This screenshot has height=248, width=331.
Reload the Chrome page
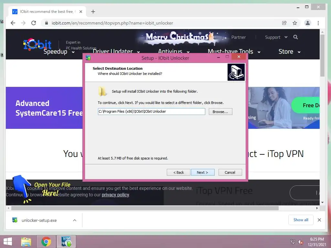coord(34,23)
